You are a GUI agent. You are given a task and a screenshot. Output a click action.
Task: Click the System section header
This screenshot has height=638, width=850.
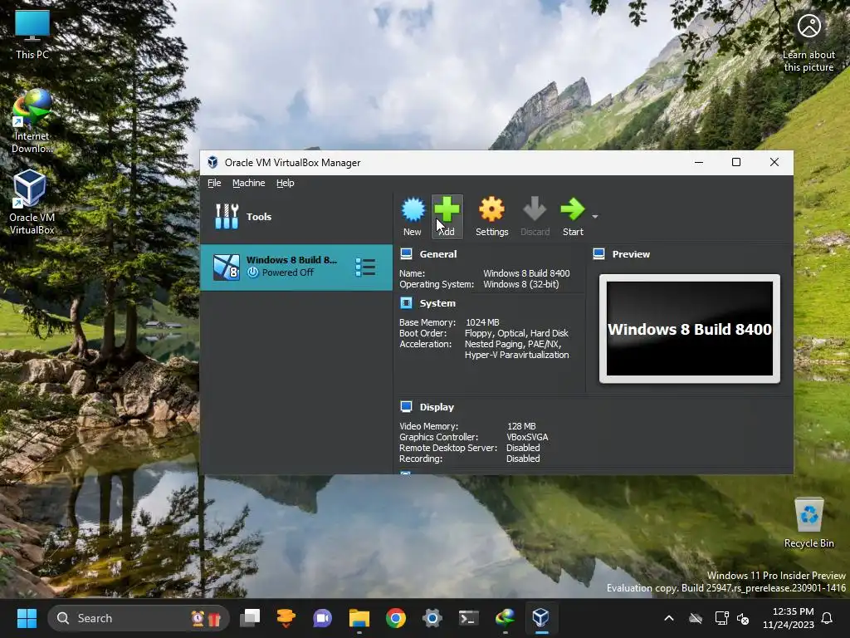tap(437, 303)
